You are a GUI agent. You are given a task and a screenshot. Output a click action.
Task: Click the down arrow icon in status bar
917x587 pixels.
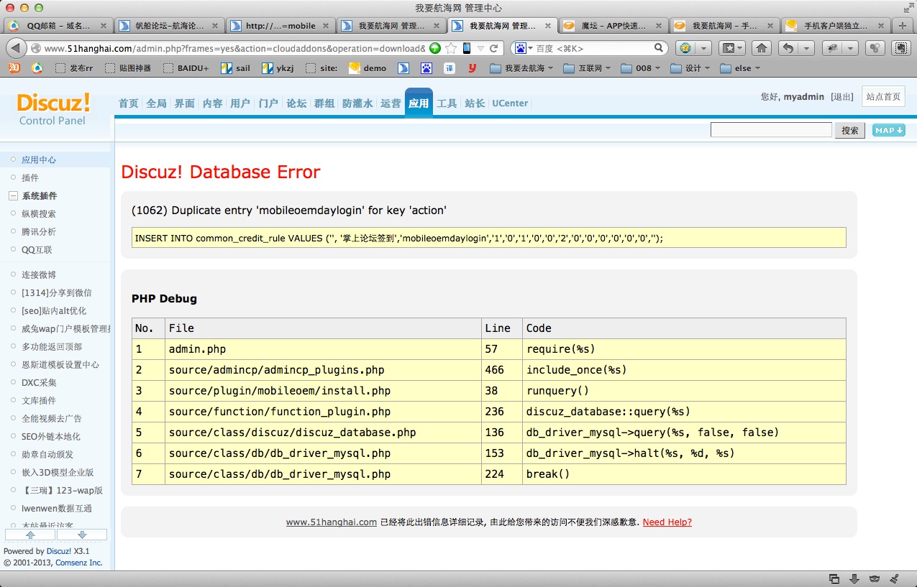(854, 578)
